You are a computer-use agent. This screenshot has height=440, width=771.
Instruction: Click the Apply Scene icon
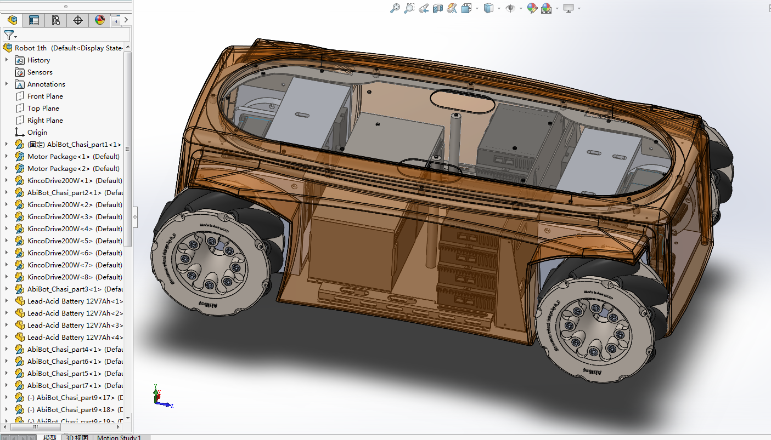click(546, 8)
